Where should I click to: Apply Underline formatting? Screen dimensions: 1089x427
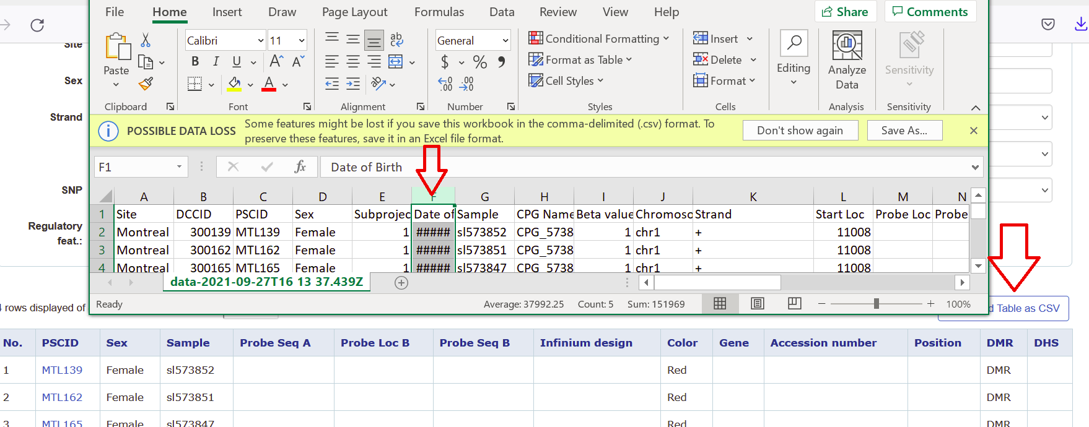pyautogui.click(x=237, y=61)
